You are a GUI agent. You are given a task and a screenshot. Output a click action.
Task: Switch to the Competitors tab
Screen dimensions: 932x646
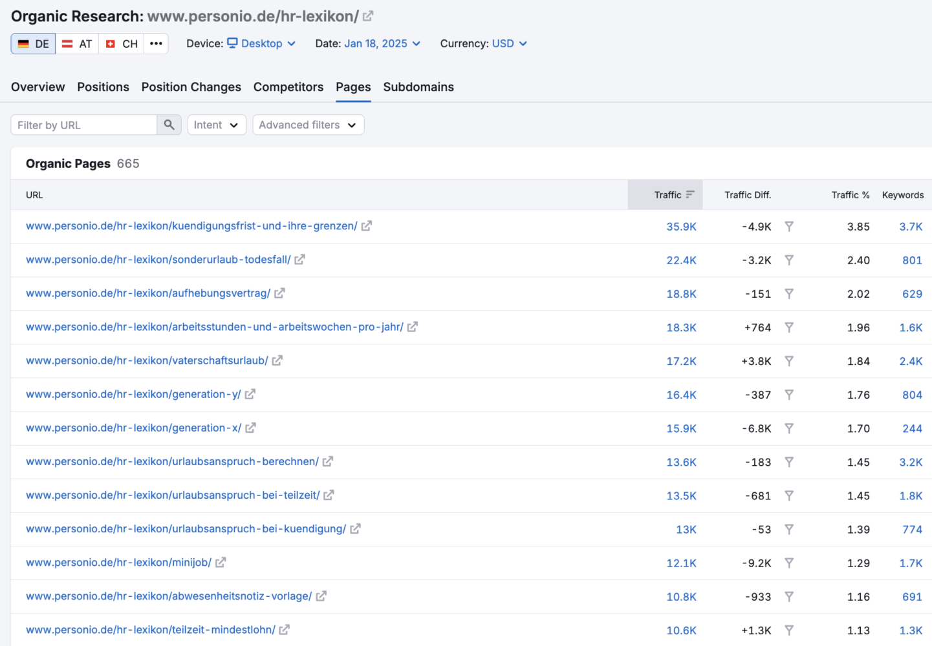click(x=288, y=87)
